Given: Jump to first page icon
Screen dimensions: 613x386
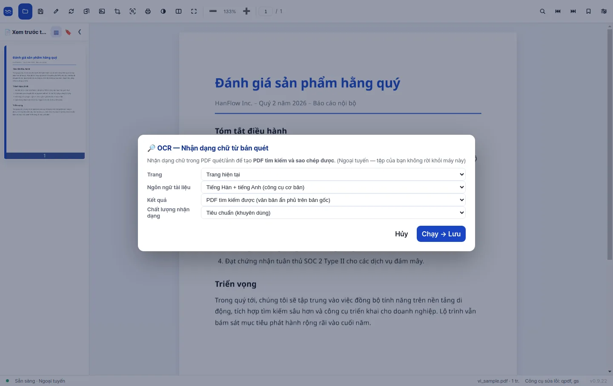Looking at the screenshot, I should pyautogui.click(x=558, y=11).
